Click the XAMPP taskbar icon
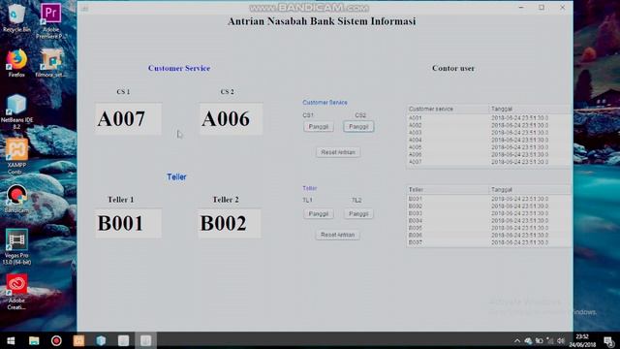Viewport: 620px width, 349px height. [x=78, y=340]
